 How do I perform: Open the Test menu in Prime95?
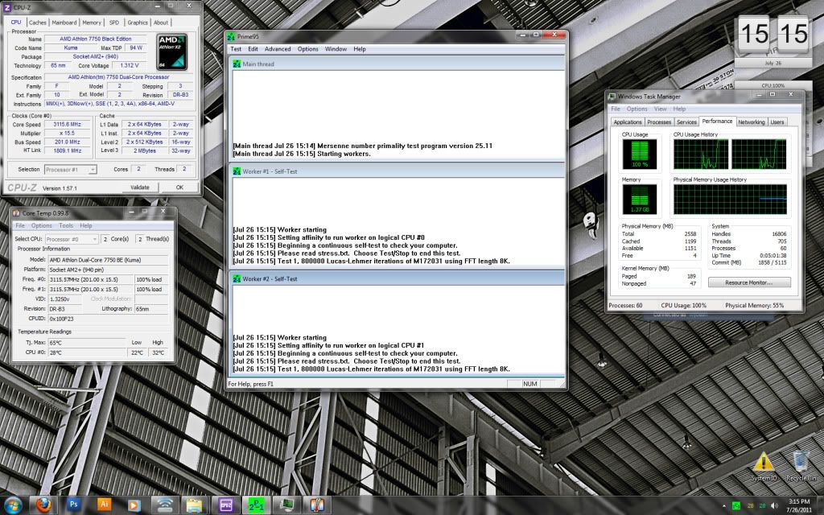(236, 49)
